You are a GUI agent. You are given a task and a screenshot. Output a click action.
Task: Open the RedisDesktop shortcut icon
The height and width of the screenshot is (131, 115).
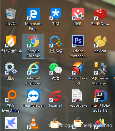(100, 14)
